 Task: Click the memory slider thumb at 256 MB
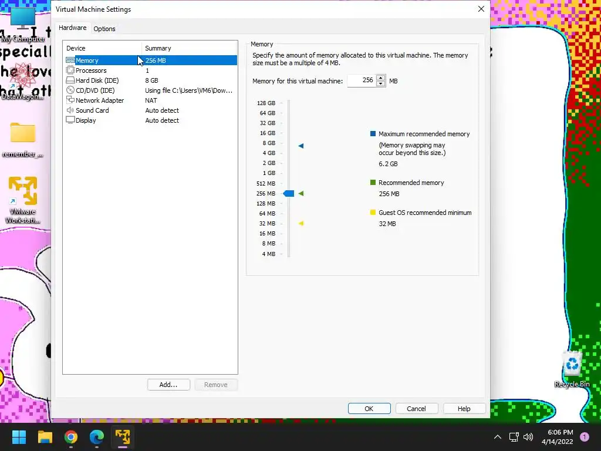coord(289,193)
